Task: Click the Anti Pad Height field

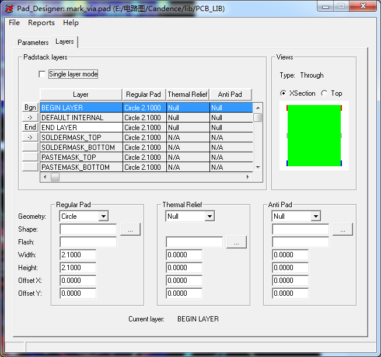Action: 291,268
